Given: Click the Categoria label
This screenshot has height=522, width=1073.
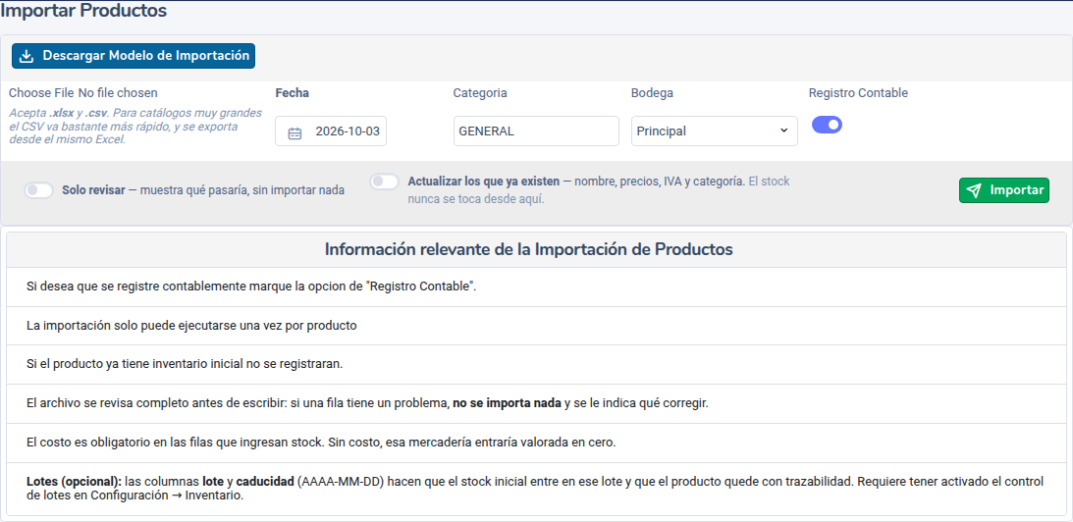Looking at the screenshot, I should 480,93.
